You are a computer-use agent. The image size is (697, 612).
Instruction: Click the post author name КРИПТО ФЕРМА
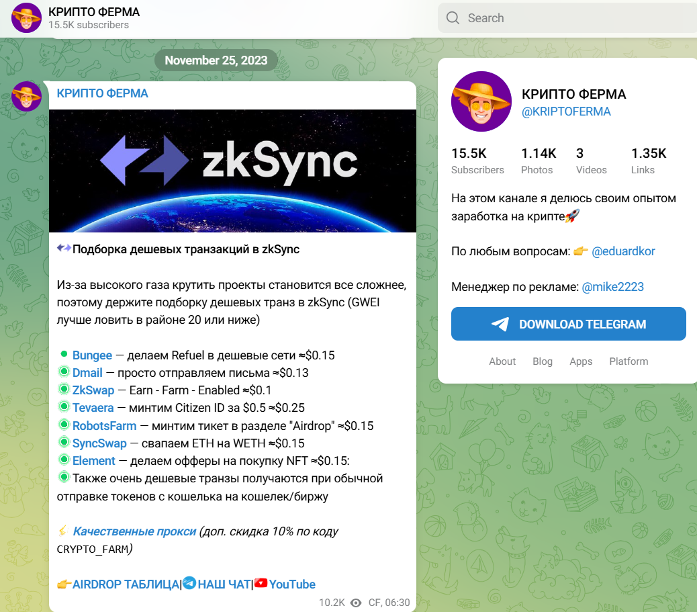click(102, 93)
